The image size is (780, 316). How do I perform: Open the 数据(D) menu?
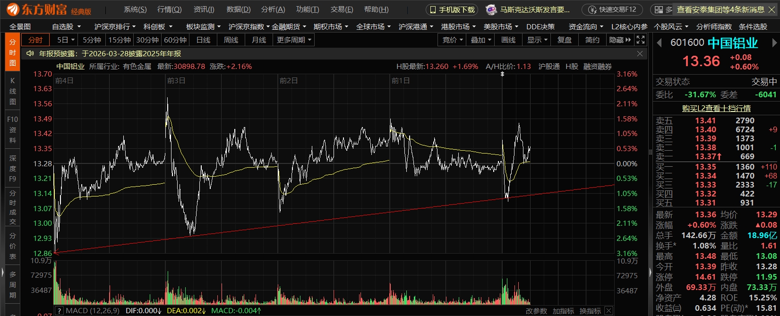click(x=239, y=9)
